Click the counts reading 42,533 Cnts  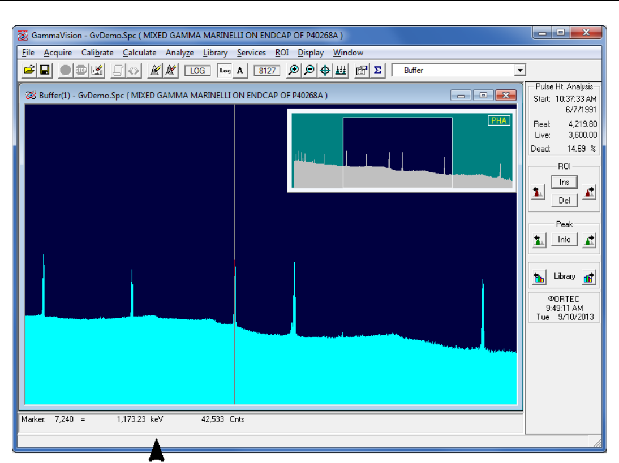point(223,419)
